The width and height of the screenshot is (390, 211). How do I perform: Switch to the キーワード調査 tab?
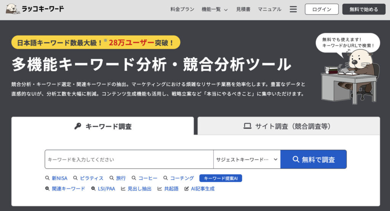point(103,126)
